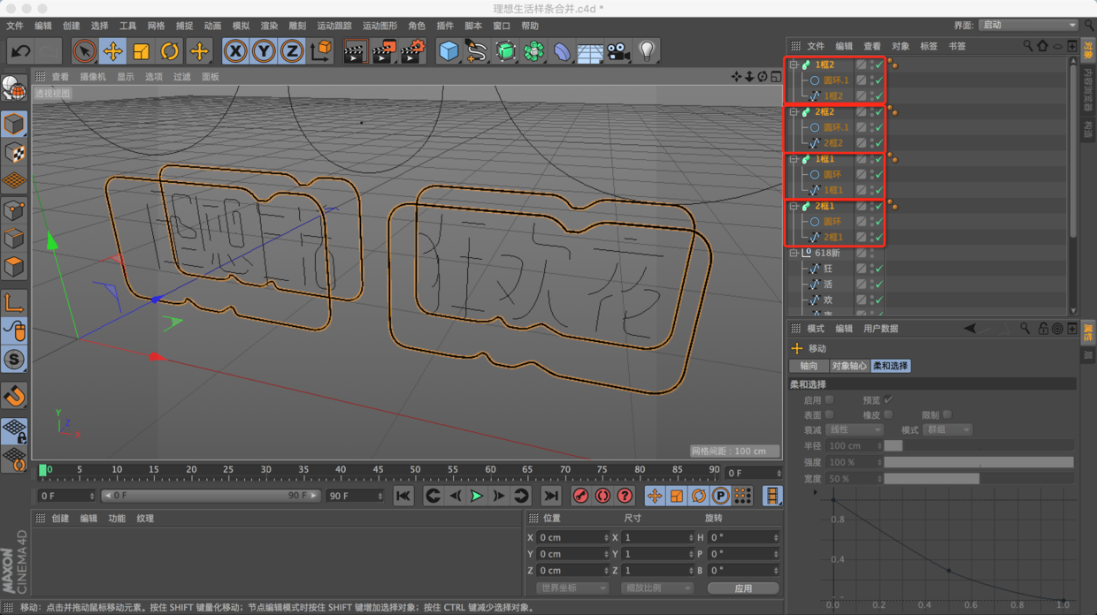Screen dimensions: 1097x615
Task: Click the 应用 apply button
Action: pyautogui.click(x=743, y=588)
